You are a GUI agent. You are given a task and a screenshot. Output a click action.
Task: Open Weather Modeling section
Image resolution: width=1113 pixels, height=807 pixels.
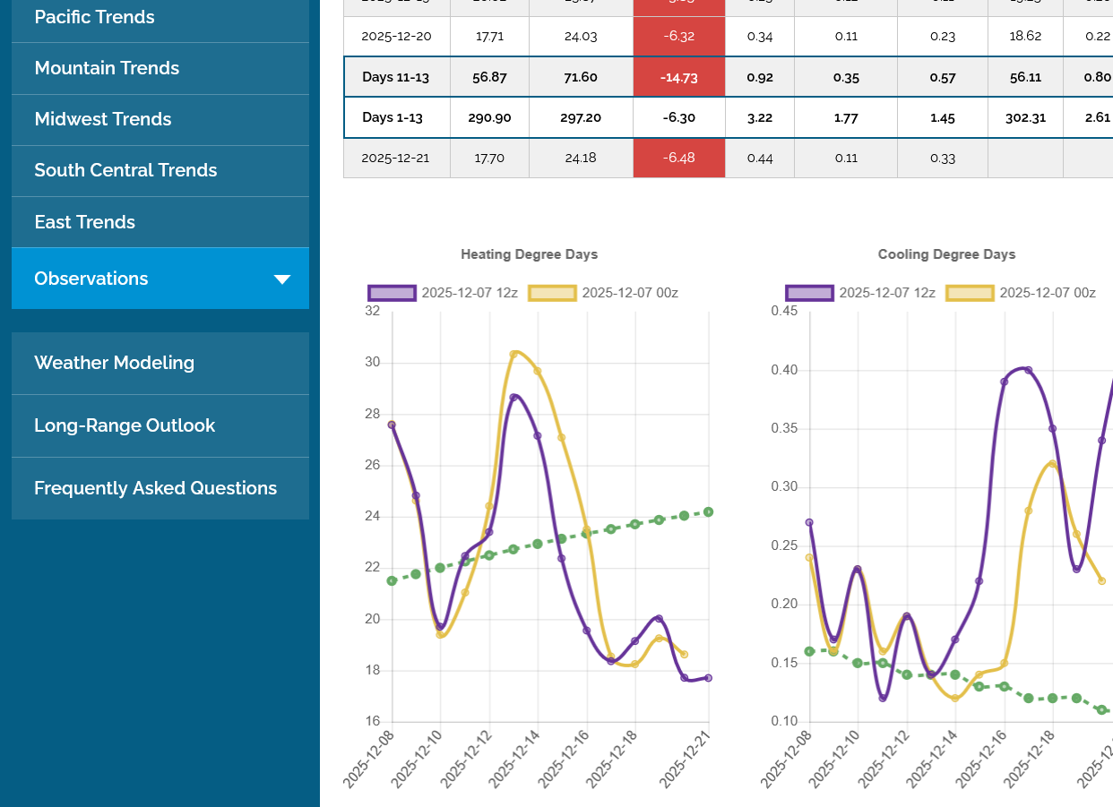click(x=114, y=363)
